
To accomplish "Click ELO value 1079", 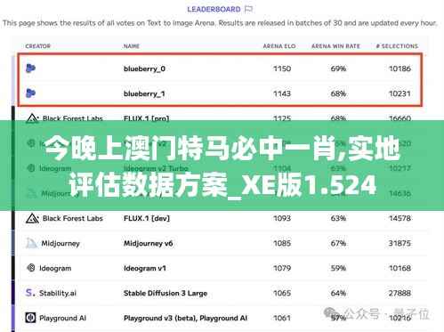I will tap(282, 268).
